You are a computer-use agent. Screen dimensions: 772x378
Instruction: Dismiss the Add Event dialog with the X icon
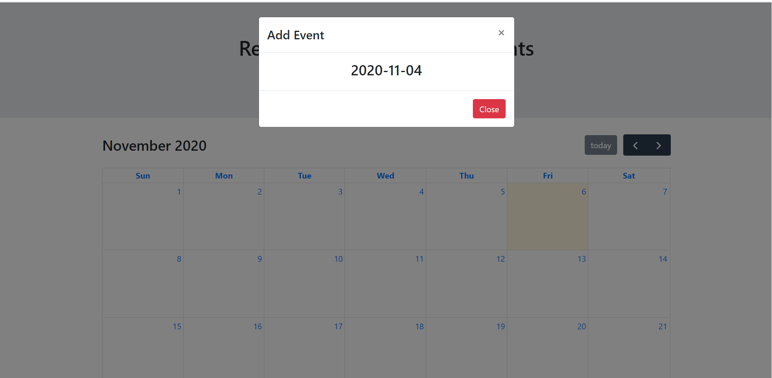click(x=501, y=32)
